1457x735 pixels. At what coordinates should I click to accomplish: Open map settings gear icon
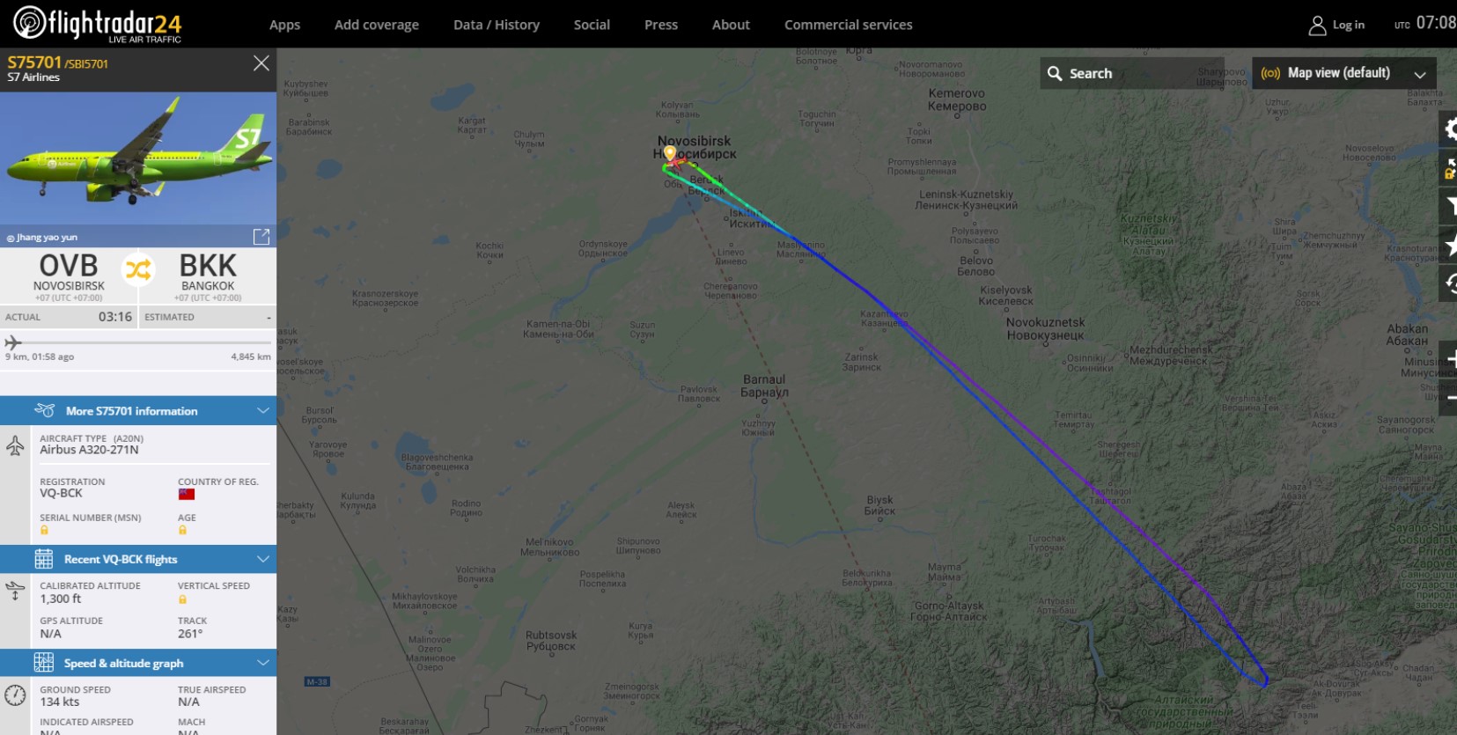[x=1450, y=129]
